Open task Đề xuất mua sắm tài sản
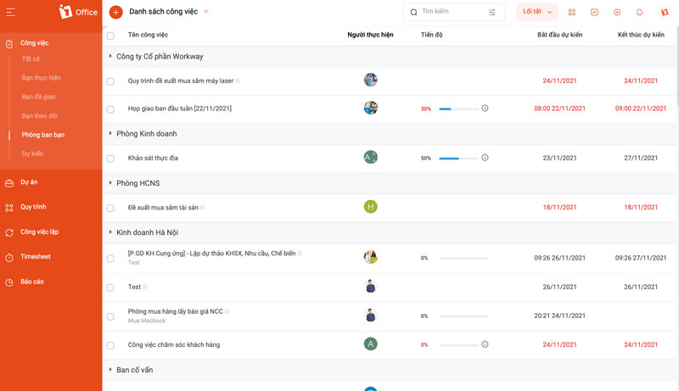 (x=163, y=208)
